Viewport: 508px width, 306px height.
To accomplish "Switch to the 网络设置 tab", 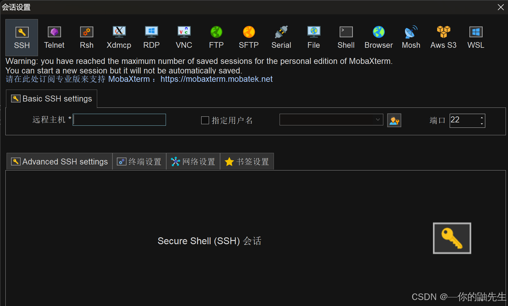I will click(193, 162).
